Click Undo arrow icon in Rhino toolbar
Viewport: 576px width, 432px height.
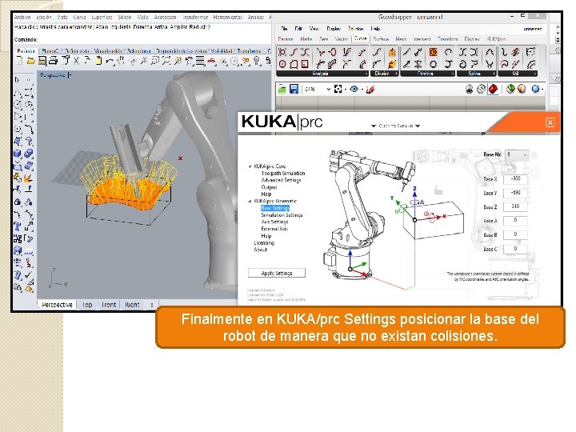(110, 62)
